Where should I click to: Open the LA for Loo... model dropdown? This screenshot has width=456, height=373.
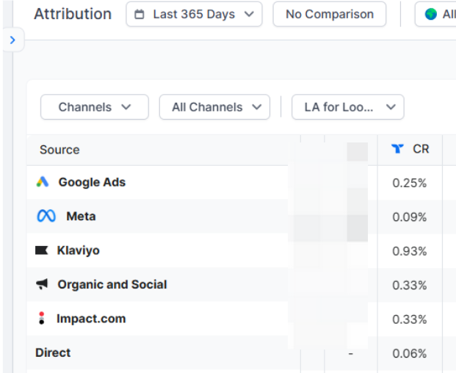coord(348,106)
